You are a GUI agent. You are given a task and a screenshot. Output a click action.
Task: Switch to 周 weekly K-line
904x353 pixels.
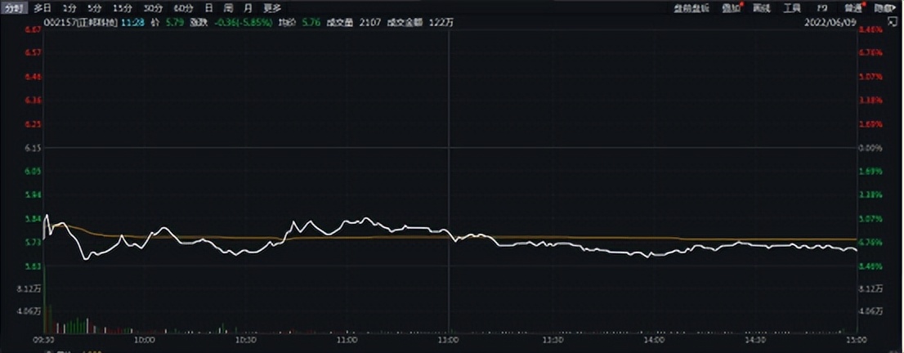click(x=228, y=7)
